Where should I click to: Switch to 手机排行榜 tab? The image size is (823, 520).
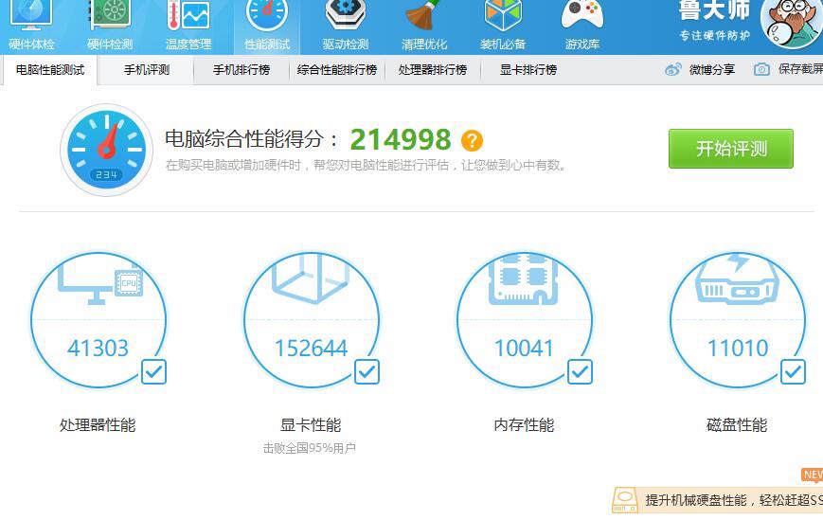point(242,70)
